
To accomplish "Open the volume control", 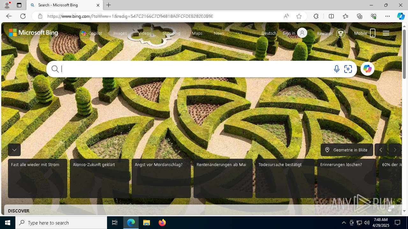I will (x=367, y=223).
